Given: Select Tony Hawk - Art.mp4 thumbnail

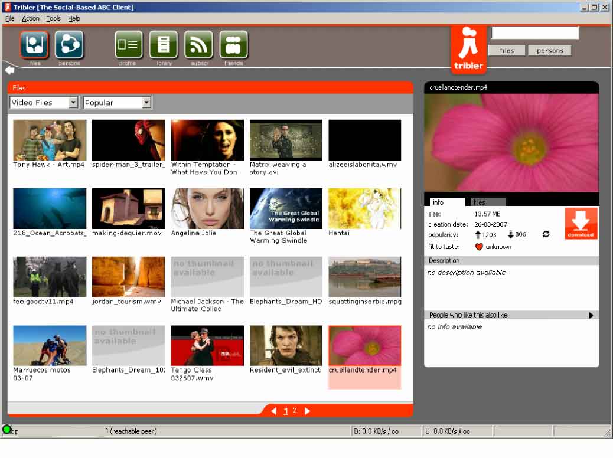Looking at the screenshot, I should tap(50, 140).
